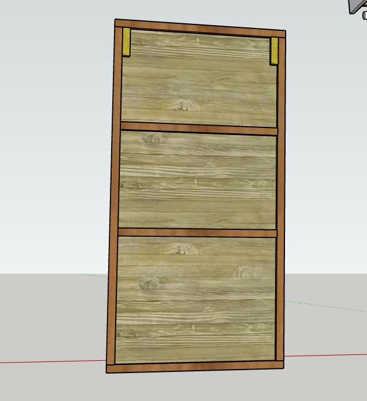Select the yellow block in the top-left corner
This screenshot has height=401, width=367.
pyautogui.click(x=126, y=42)
